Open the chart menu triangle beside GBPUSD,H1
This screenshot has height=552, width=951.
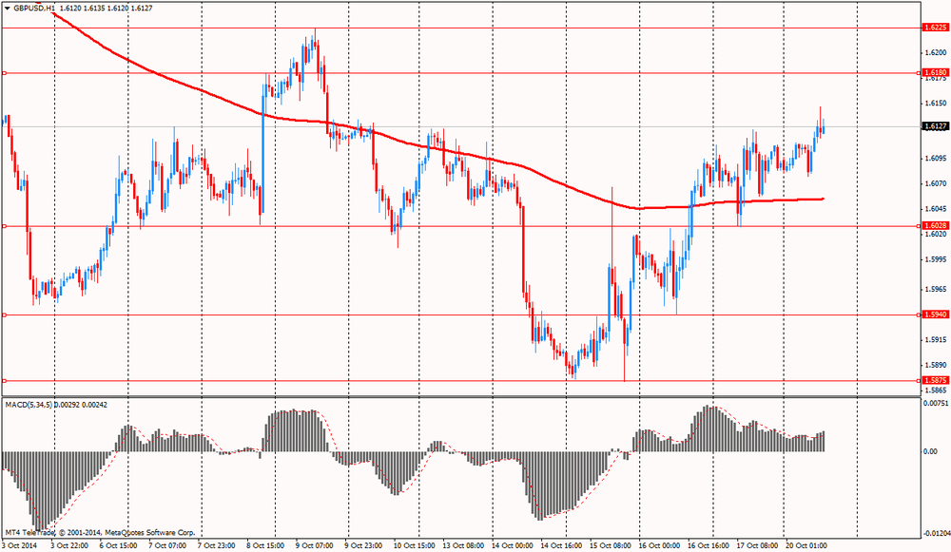pos(7,9)
